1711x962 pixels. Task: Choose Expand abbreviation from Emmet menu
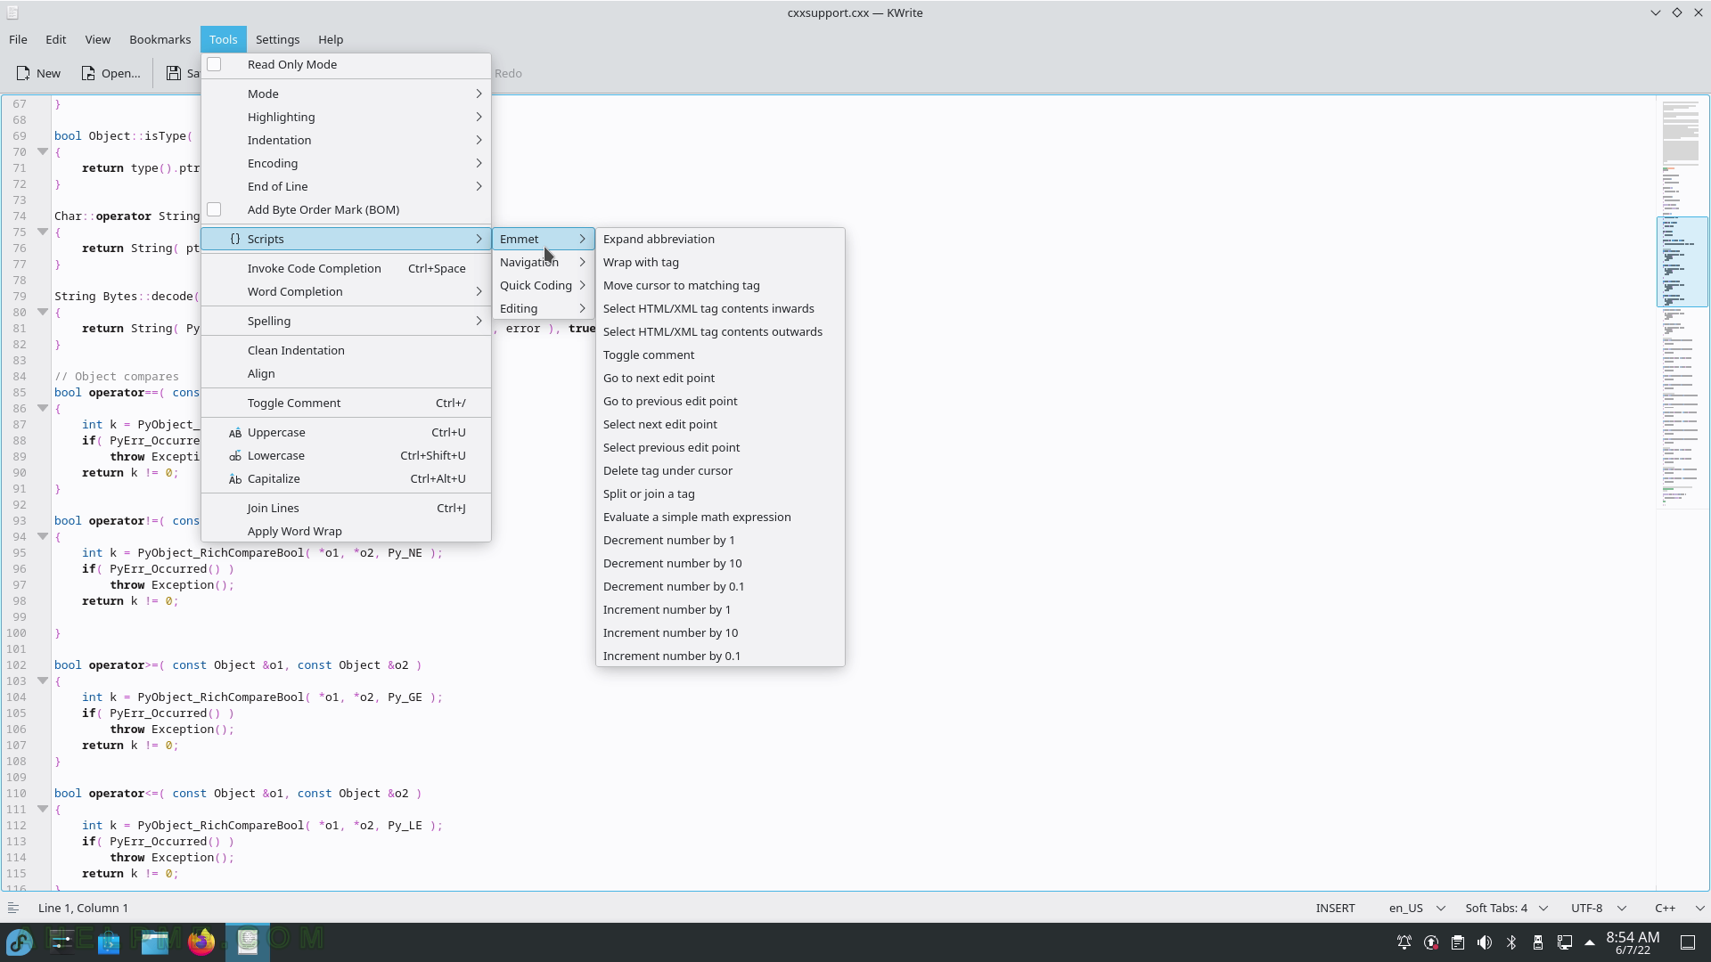pos(720,239)
